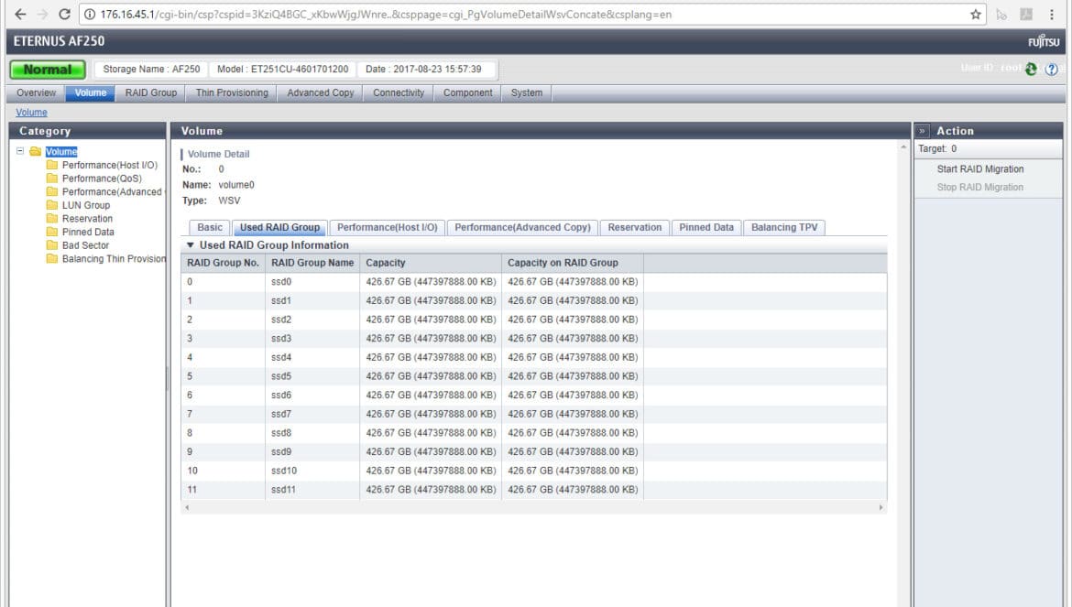The height and width of the screenshot is (607, 1072).
Task: Switch to the Reservation detail tab
Action: [634, 227]
